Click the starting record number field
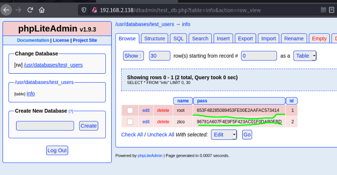This screenshot has width=337, height=175. tap(258, 56)
